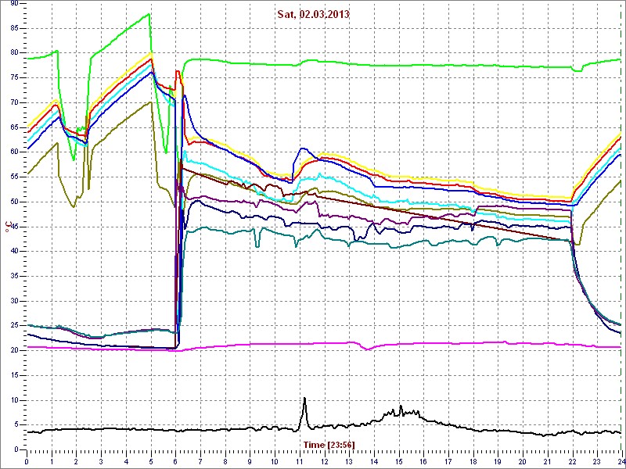Select the 45 tick on temperature axis

click(x=13, y=227)
